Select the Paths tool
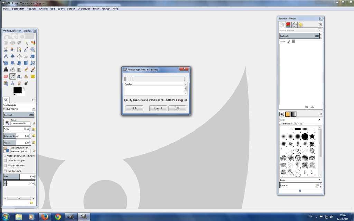354x221 pixels. point(19,49)
